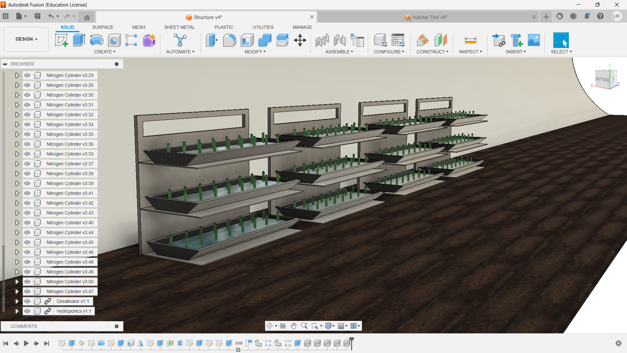The width and height of the screenshot is (627, 353).
Task: Hide Nitrogen Cylinder v3:29 with eye icon
Action: pos(27,75)
